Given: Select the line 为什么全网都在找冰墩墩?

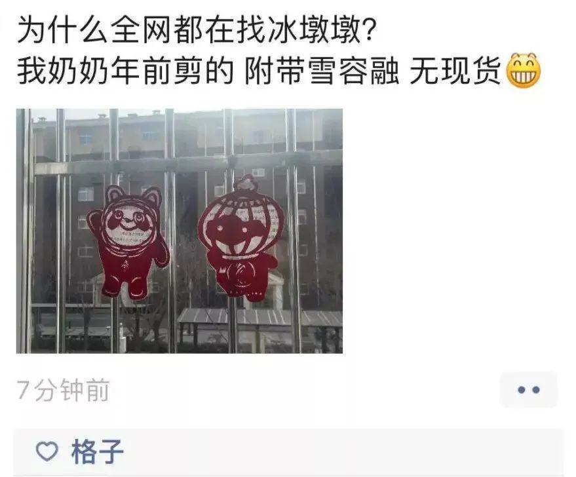Looking at the screenshot, I should pos(195,29).
